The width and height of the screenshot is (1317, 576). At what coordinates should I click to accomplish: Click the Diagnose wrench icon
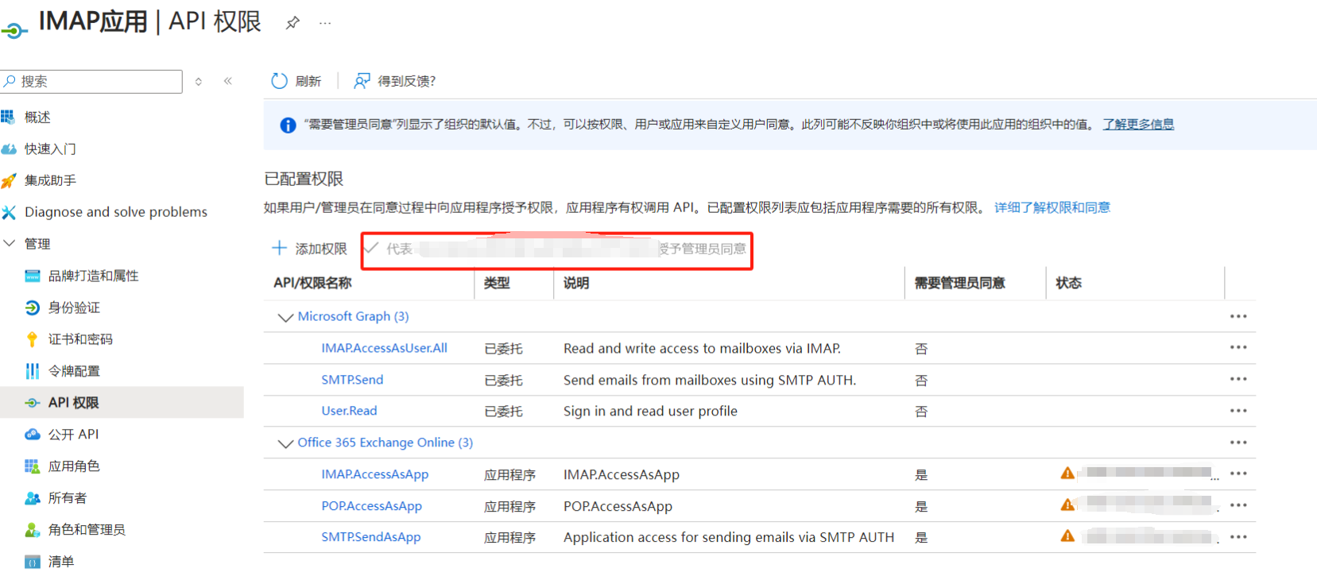coord(8,212)
